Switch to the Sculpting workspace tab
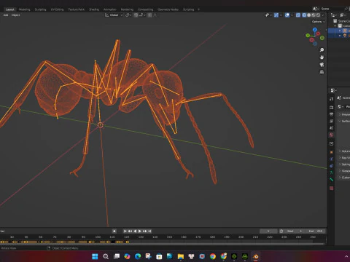350x262 pixels. pos(40,9)
